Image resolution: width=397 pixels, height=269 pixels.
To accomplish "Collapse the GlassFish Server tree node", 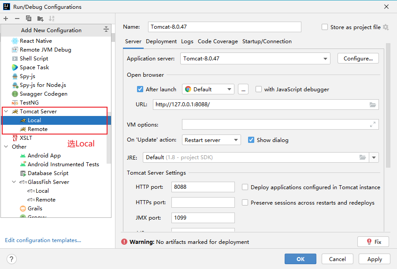I will 14,182.
